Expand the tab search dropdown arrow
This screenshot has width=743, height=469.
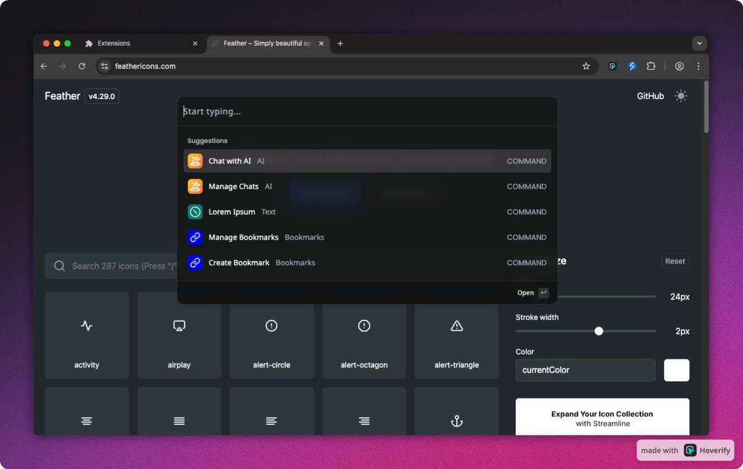point(699,43)
